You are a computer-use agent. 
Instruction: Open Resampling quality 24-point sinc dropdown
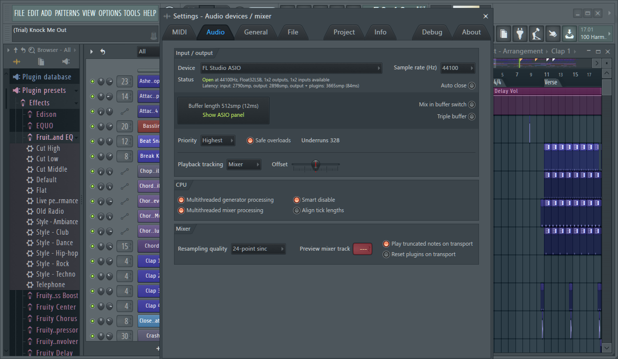[258, 249]
